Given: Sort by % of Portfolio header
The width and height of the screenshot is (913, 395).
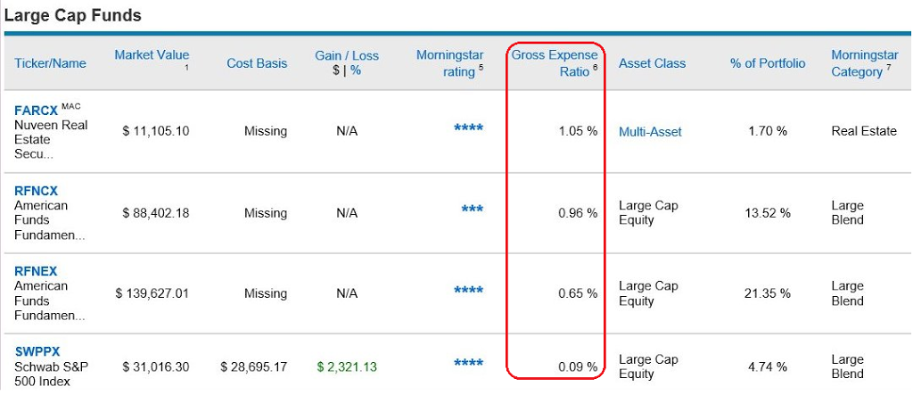Looking at the screenshot, I should click(768, 63).
